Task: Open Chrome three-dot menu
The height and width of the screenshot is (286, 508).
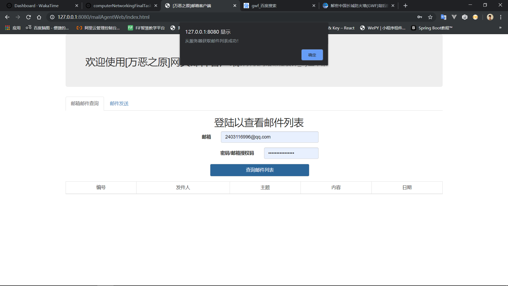Action: coord(501,17)
